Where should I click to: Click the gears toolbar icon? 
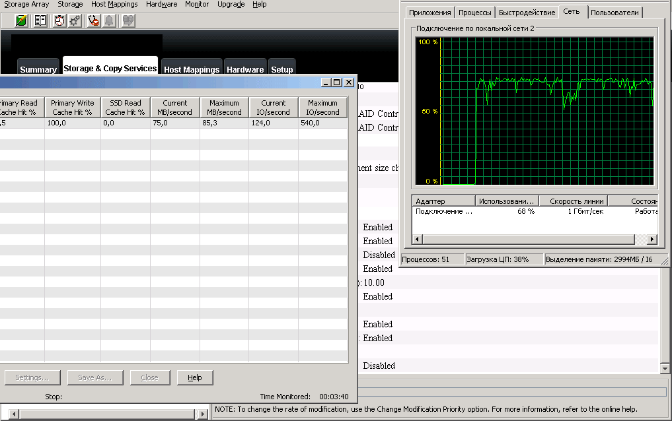[x=75, y=20]
